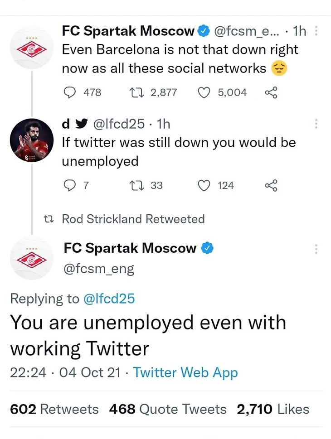This screenshot has width=331, height=439.
Task: View the 602 Retweets list
Action: pyautogui.click(x=54, y=409)
